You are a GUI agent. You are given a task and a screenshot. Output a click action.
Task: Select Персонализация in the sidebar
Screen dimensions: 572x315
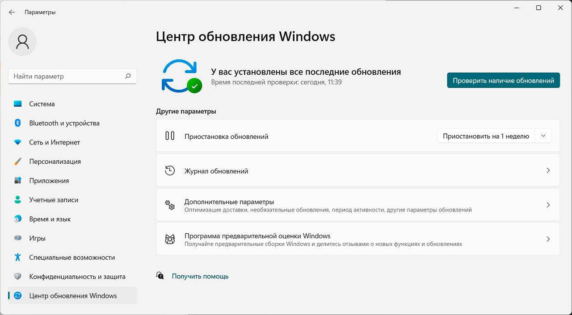coord(55,162)
